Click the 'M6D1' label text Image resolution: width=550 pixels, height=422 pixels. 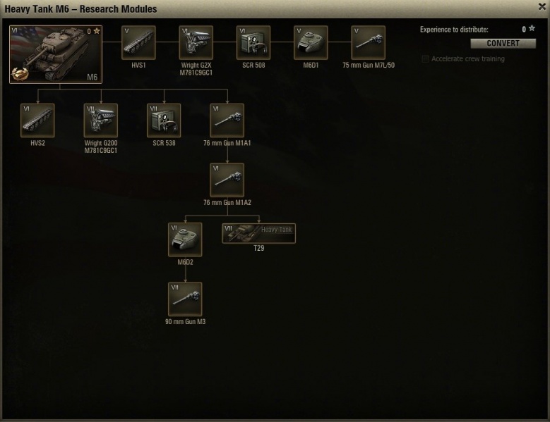point(311,65)
